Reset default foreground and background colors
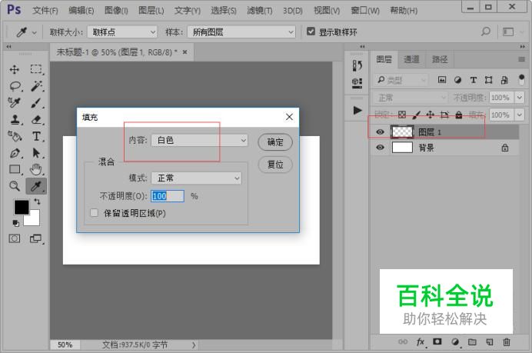Image resolution: width=532 pixels, height=353 pixels. tap(15, 223)
